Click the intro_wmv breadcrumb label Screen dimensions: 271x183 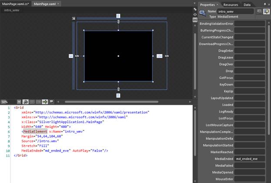tap(12, 10)
